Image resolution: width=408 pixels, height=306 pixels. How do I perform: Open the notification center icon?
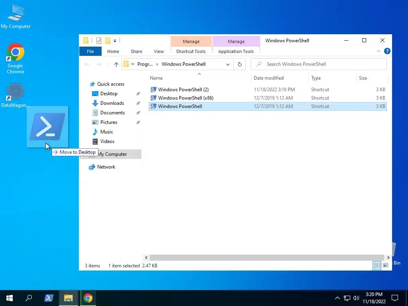pos(395,298)
